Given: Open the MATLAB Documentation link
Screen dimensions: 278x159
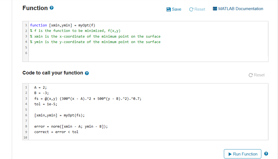Looking at the screenshot, I should (x=238, y=9).
